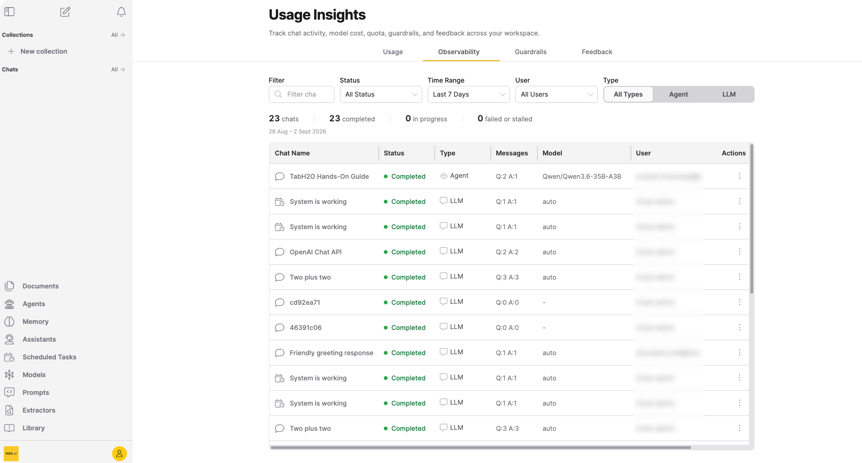View all Chats
The width and height of the screenshot is (862, 463).
118,70
